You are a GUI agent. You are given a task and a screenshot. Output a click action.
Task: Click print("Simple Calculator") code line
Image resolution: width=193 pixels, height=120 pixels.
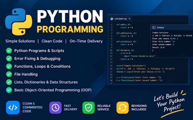(x=131, y=66)
